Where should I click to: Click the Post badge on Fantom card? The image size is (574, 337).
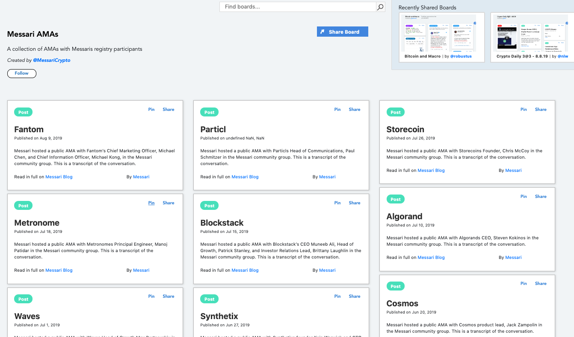(x=24, y=112)
